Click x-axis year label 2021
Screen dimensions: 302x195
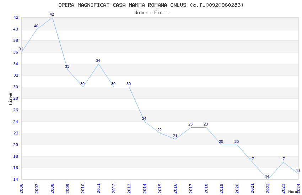coord(252,188)
